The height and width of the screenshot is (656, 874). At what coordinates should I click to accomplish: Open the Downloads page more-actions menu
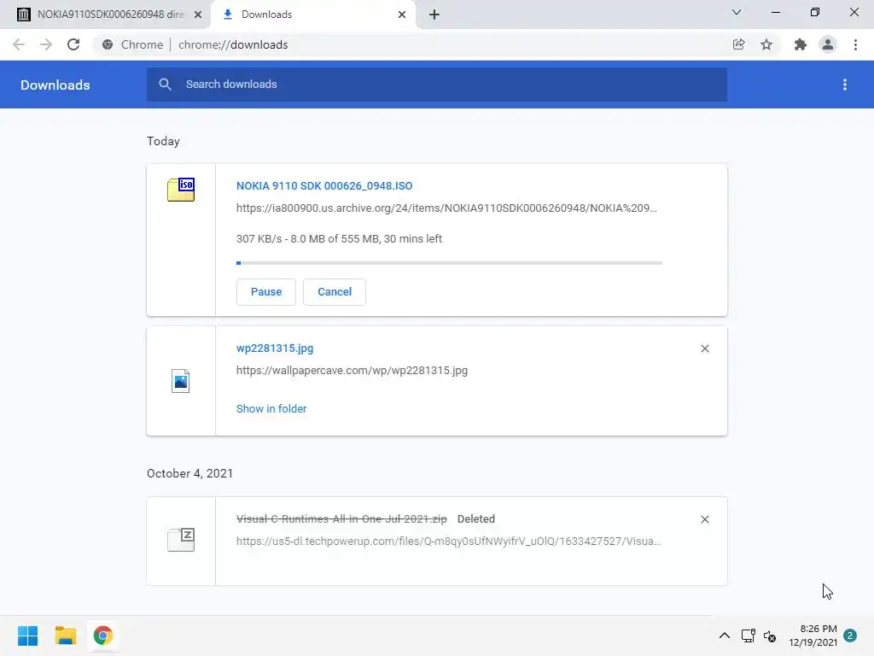(x=845, y=85)
